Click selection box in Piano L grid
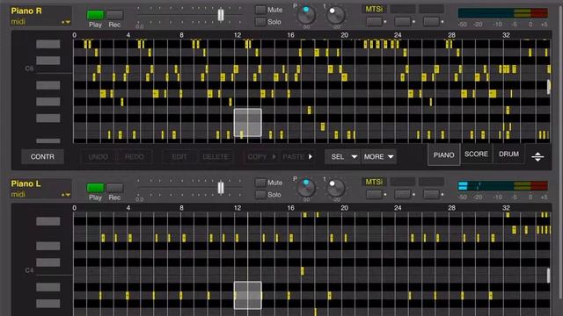The image size is (563, 316). click(248, 295)
